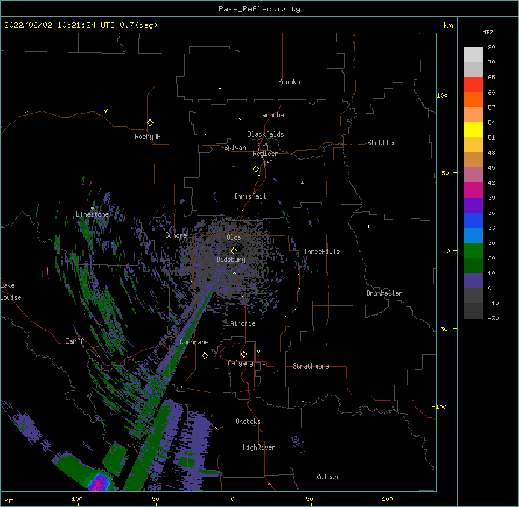This screenshot has height=507, width=519.
Task: Click the km unit label at bottom left
Action: (x=9, y=500)
